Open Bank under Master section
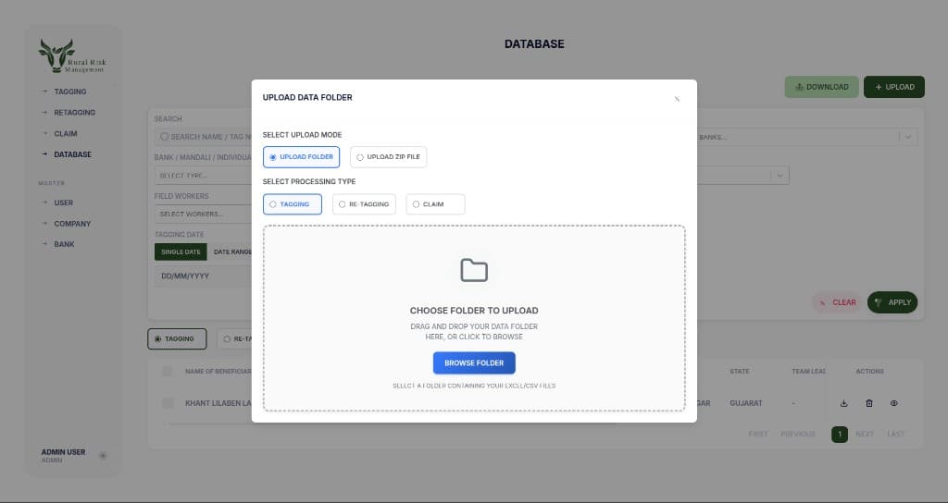The height and width of the screenshot is (503, 948). (x=64, y=244)
